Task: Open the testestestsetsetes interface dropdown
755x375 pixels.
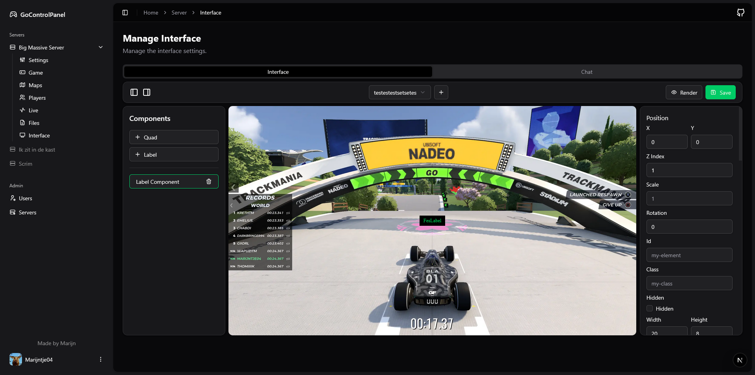Action: coord(400,93)
